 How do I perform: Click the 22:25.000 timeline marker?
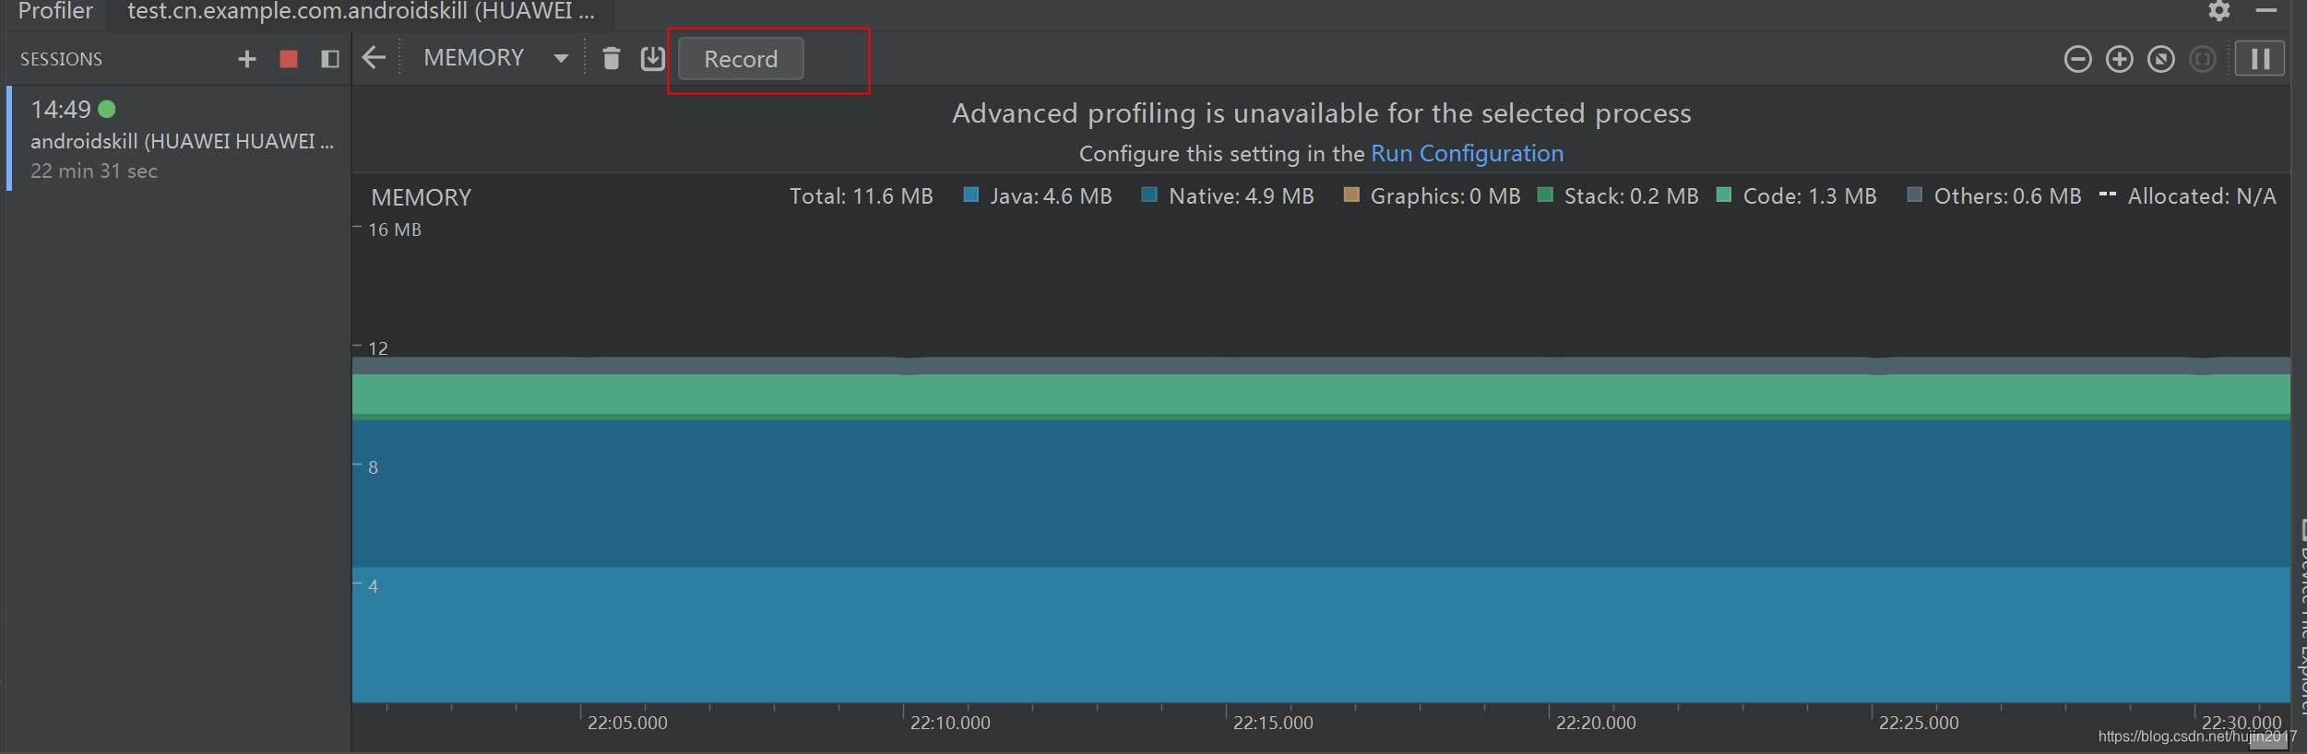1919,723
